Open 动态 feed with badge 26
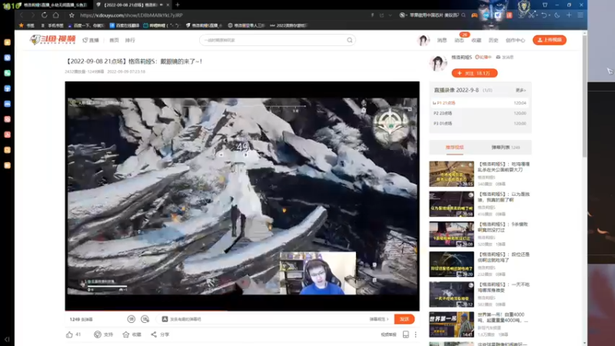 (x=459, y=40)
